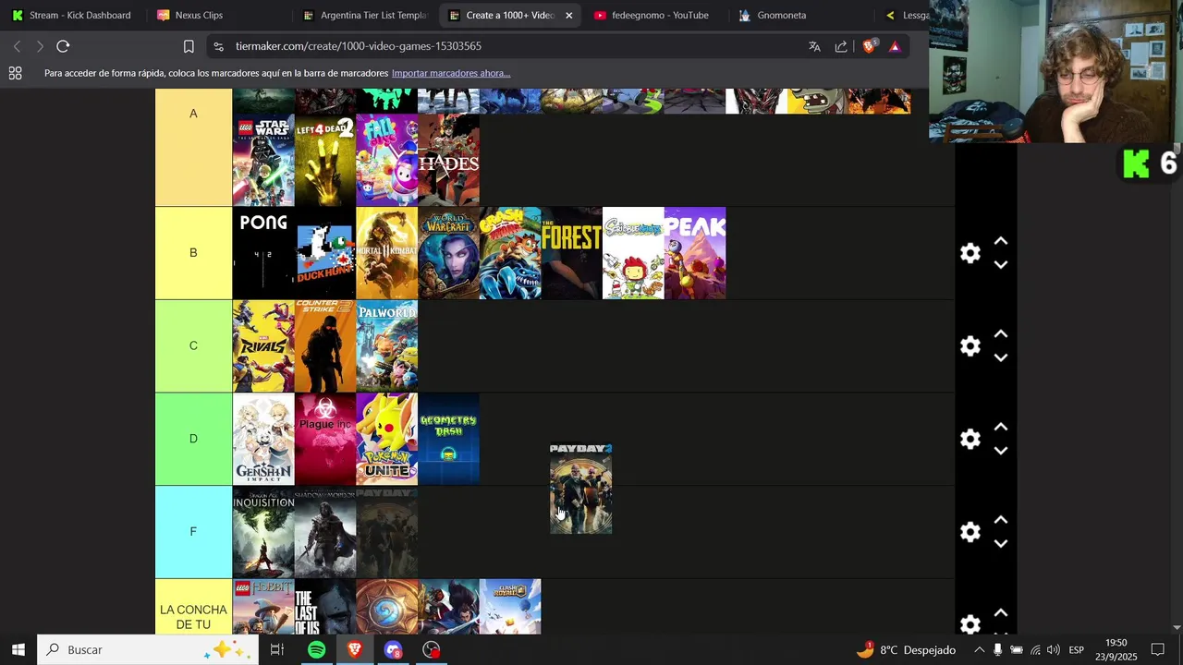Show hidden system tray icons

point(979,649)
